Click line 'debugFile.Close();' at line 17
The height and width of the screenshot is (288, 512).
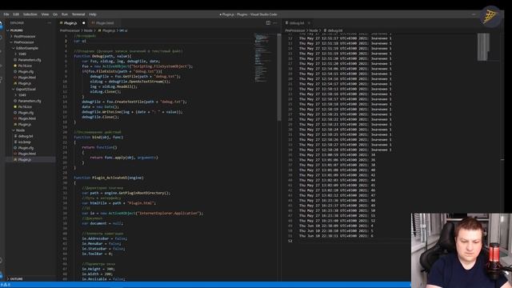(x=100, y=117)
